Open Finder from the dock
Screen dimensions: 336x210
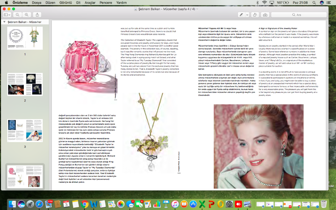12,204
